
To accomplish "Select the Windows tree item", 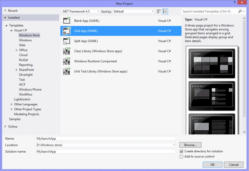I will [x=25, y=40].
